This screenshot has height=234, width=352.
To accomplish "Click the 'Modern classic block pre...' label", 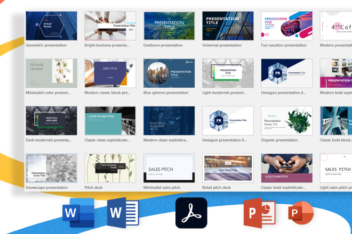I will (x=107, y=93).
